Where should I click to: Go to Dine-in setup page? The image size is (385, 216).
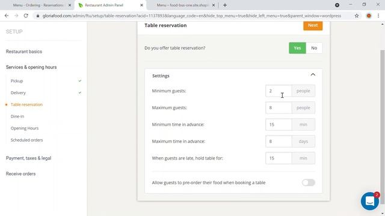pos(17,116)
